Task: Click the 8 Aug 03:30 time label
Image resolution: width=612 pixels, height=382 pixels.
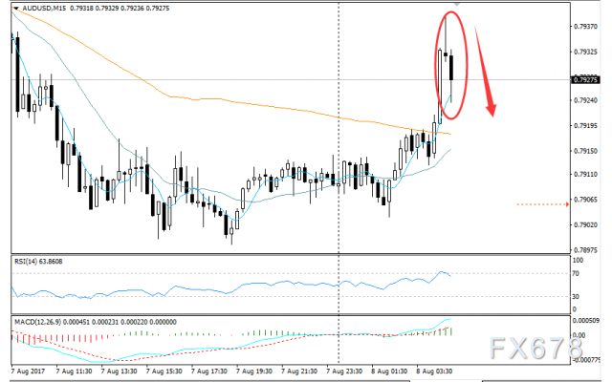Action: (434, 371)
